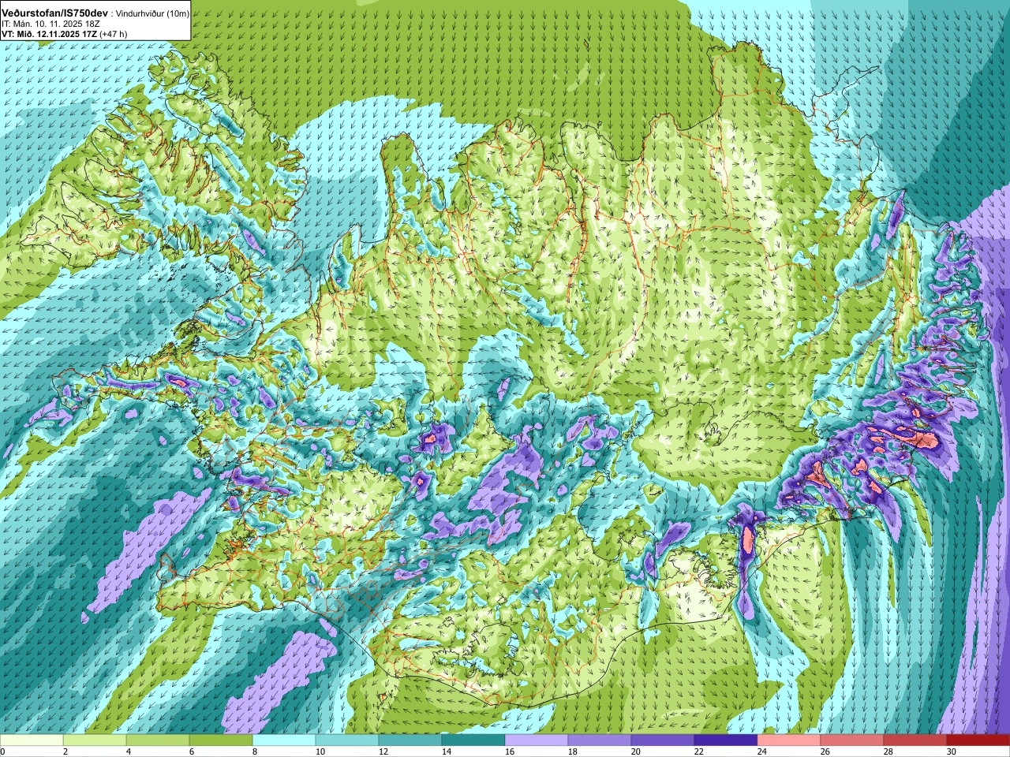Click the legend label '2'
Image resolution: width=1010 pixels, height=757 pixels.
pyautogui.click(x=65, y=751)
